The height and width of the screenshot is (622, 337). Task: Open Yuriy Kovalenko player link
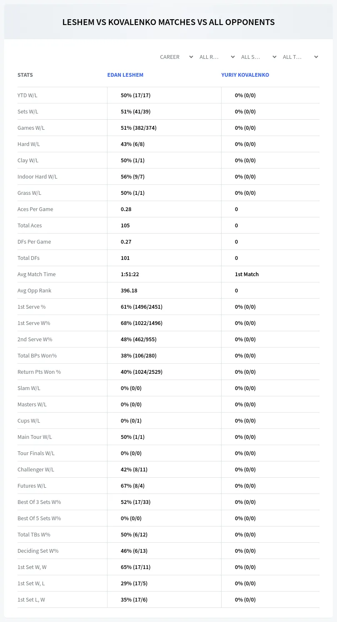pyautogui.click(x=245, y=75)
